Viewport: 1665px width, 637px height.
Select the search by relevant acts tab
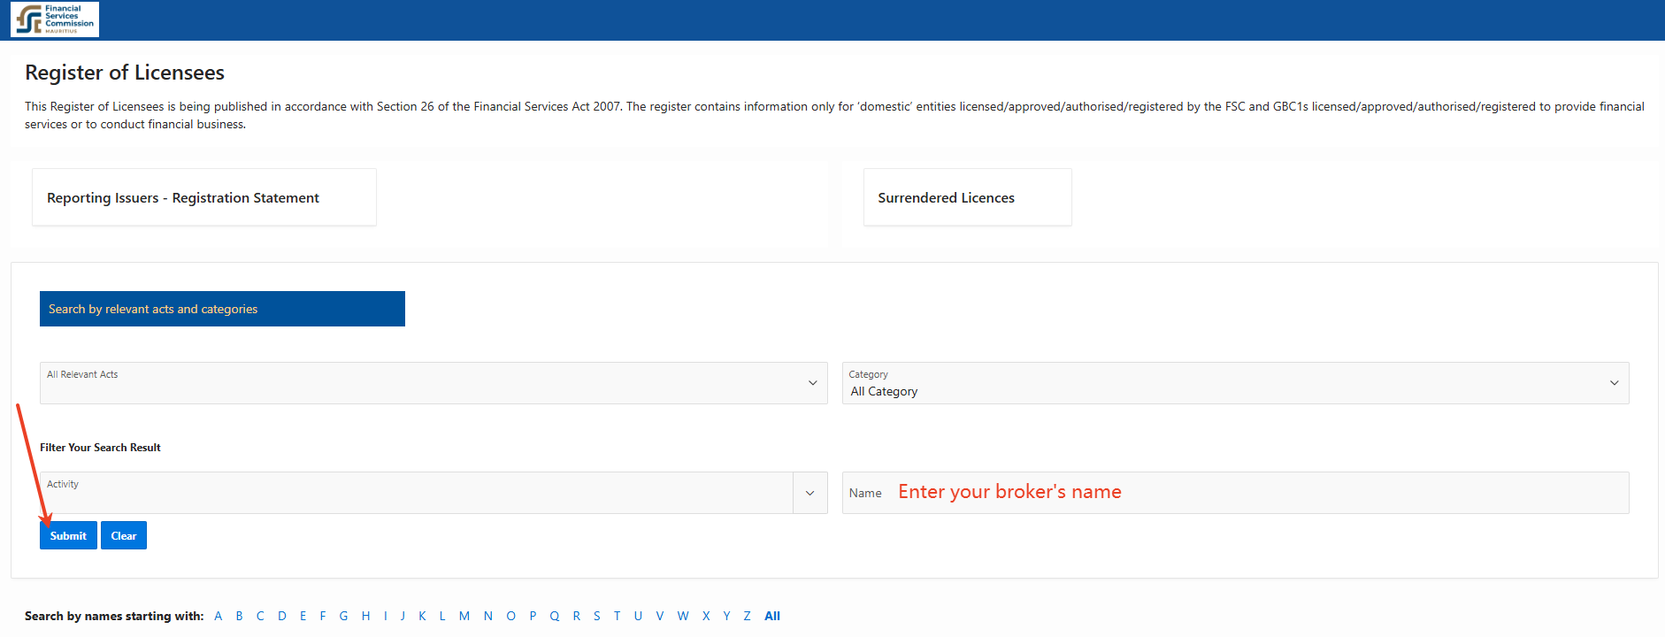[222, 309]
